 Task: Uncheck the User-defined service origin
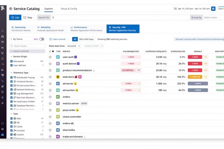click(x=11, y=65)
